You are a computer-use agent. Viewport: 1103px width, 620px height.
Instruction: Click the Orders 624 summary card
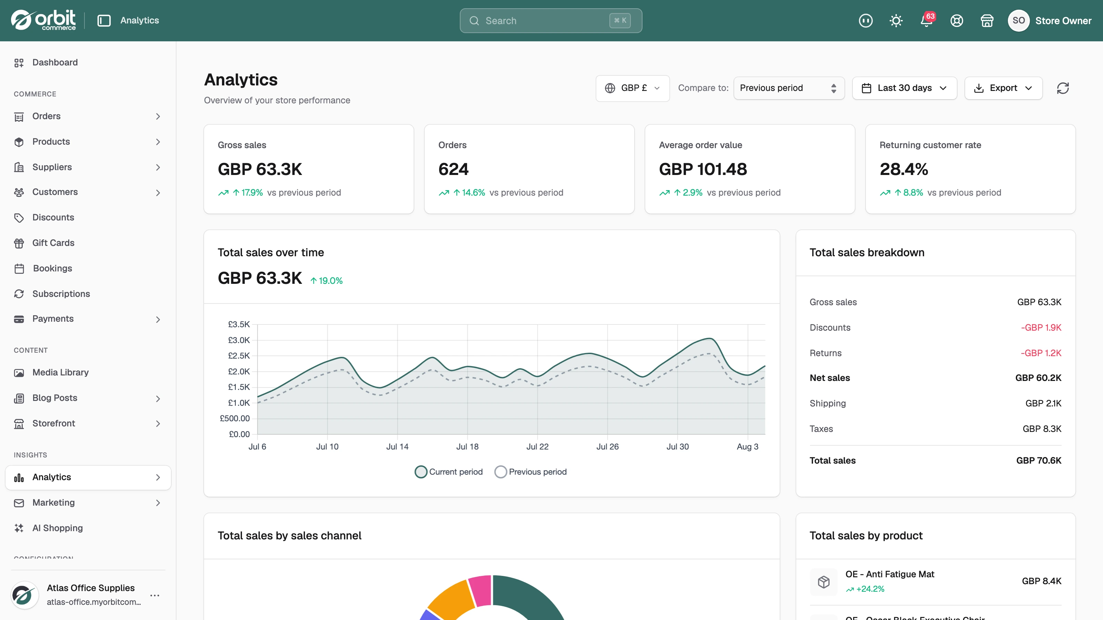pyautogui.click(x=529, y=169)
